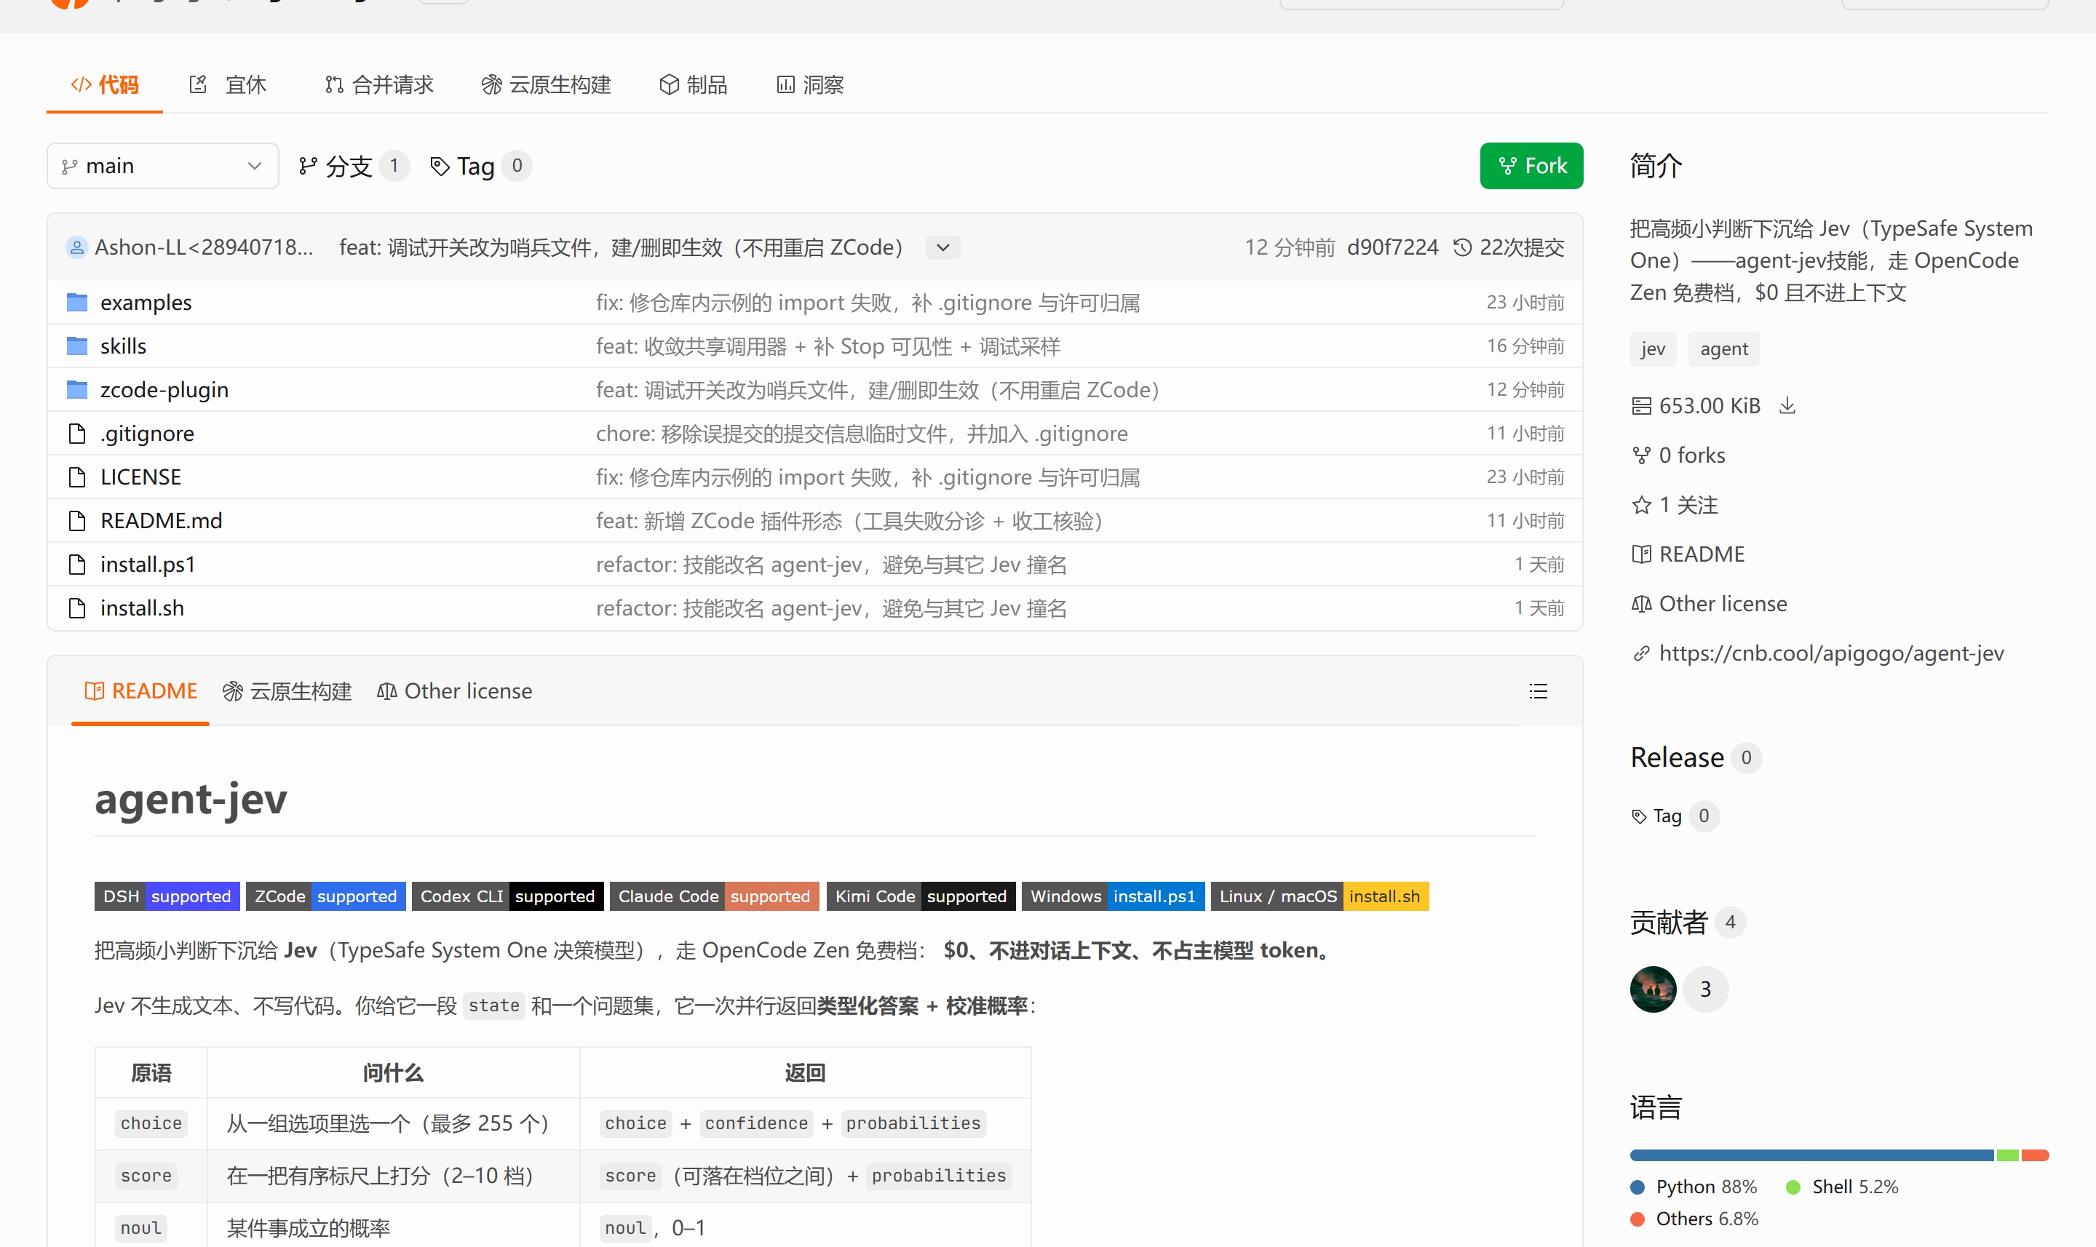The height and width of the screenshot is (1247, 2096).
Task: Click the DSH supported badge
Action: (x=167, y=896)
